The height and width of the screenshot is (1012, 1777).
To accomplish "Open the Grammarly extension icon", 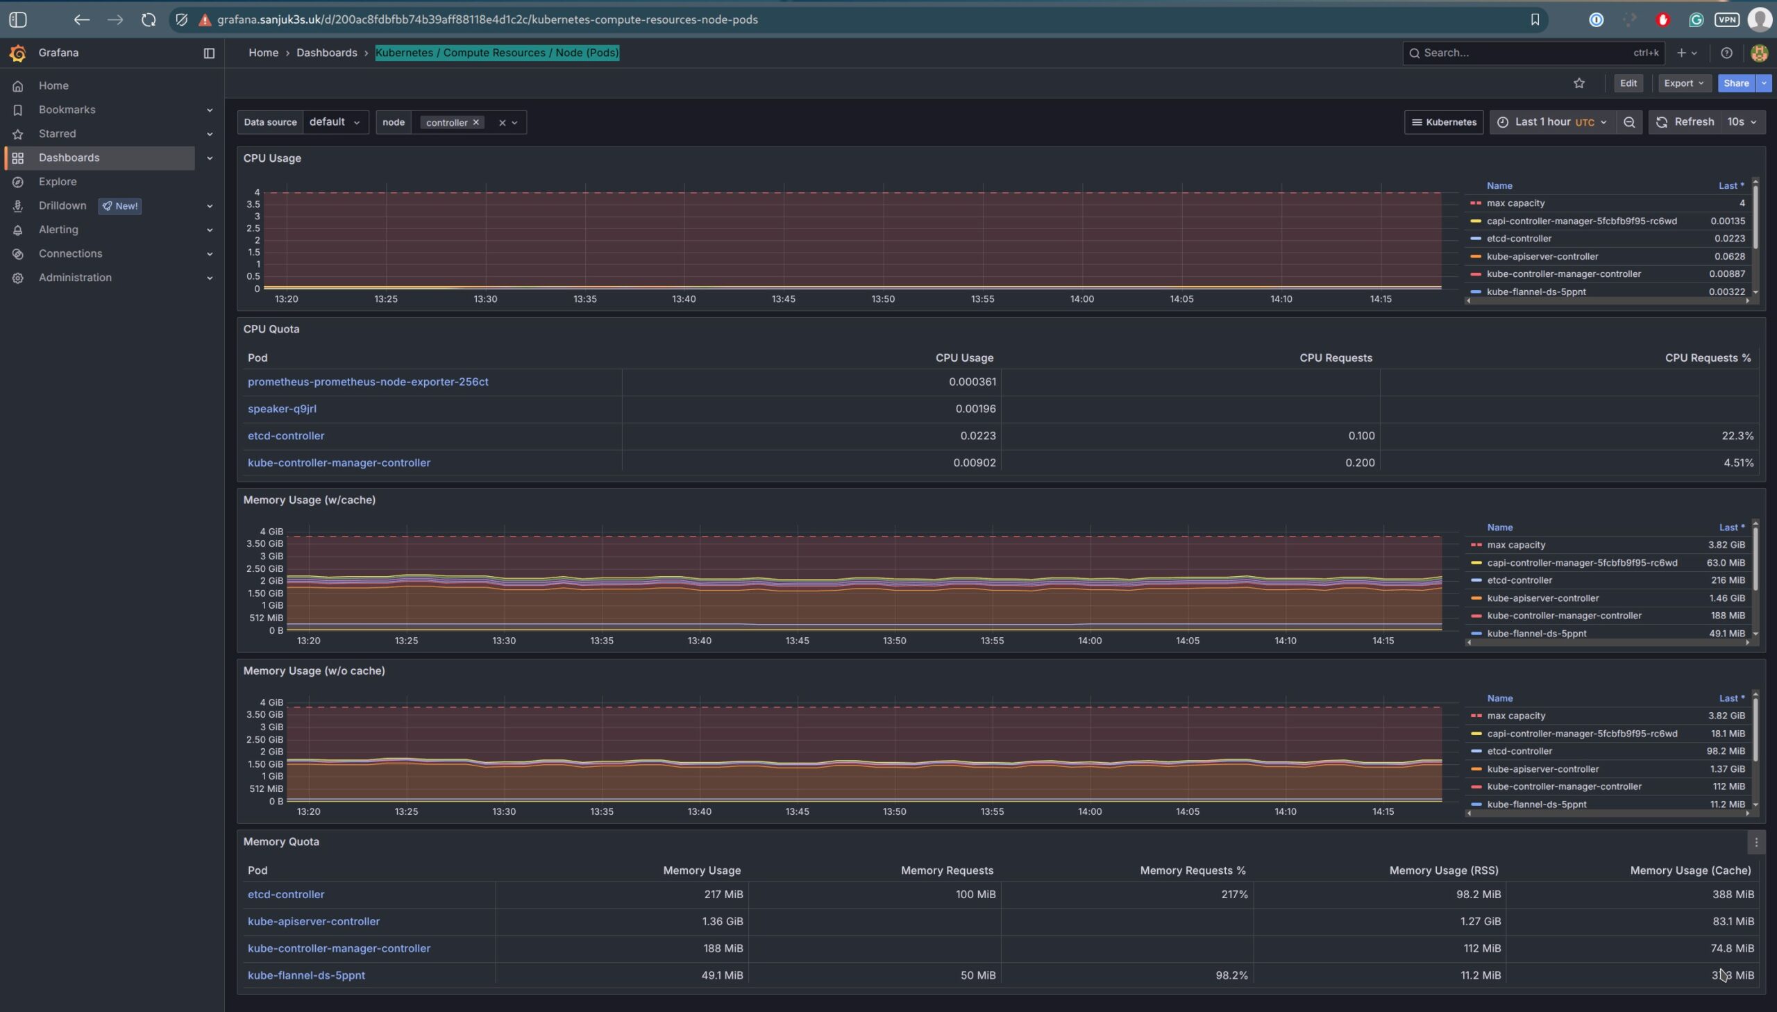I will [x=1696, y=19].
